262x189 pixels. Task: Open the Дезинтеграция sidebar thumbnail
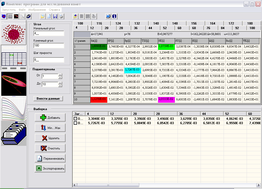click(x=14, y=33)
